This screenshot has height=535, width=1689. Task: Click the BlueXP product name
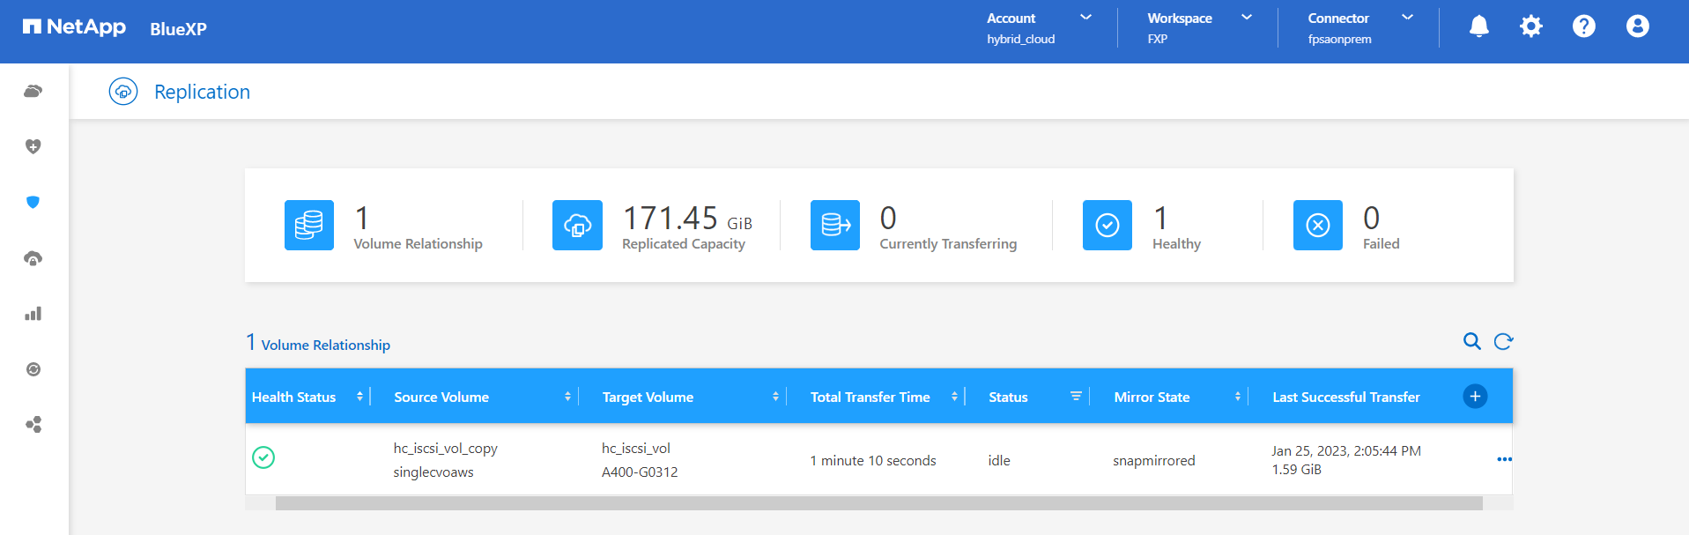click(178, 29)
